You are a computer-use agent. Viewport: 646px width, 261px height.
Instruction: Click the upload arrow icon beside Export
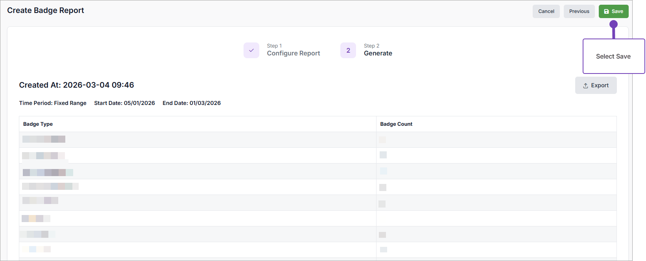[x=585, y=86]
